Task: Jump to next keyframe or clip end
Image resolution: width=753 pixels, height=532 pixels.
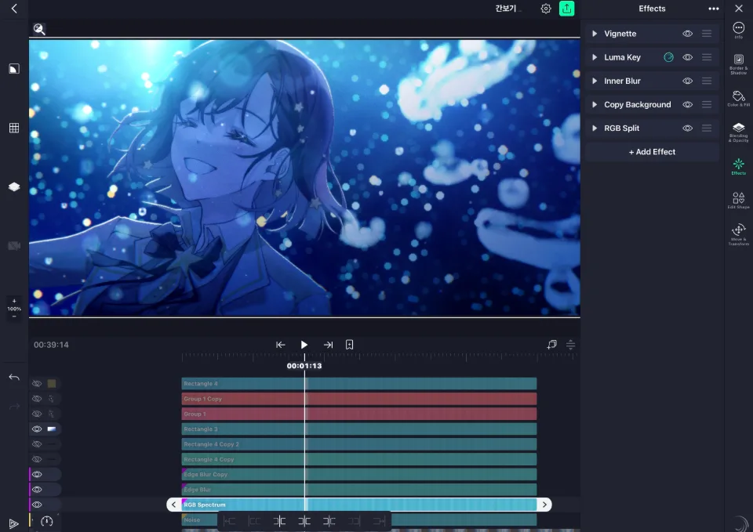Action: pos(328,345)
